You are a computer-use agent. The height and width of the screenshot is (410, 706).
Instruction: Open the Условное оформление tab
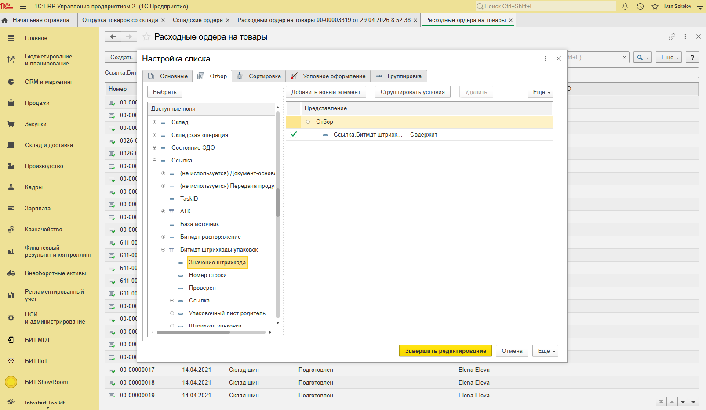point(328,76)
